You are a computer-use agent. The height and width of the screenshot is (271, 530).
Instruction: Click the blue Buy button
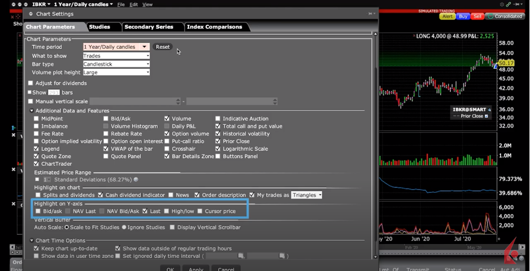463,16
